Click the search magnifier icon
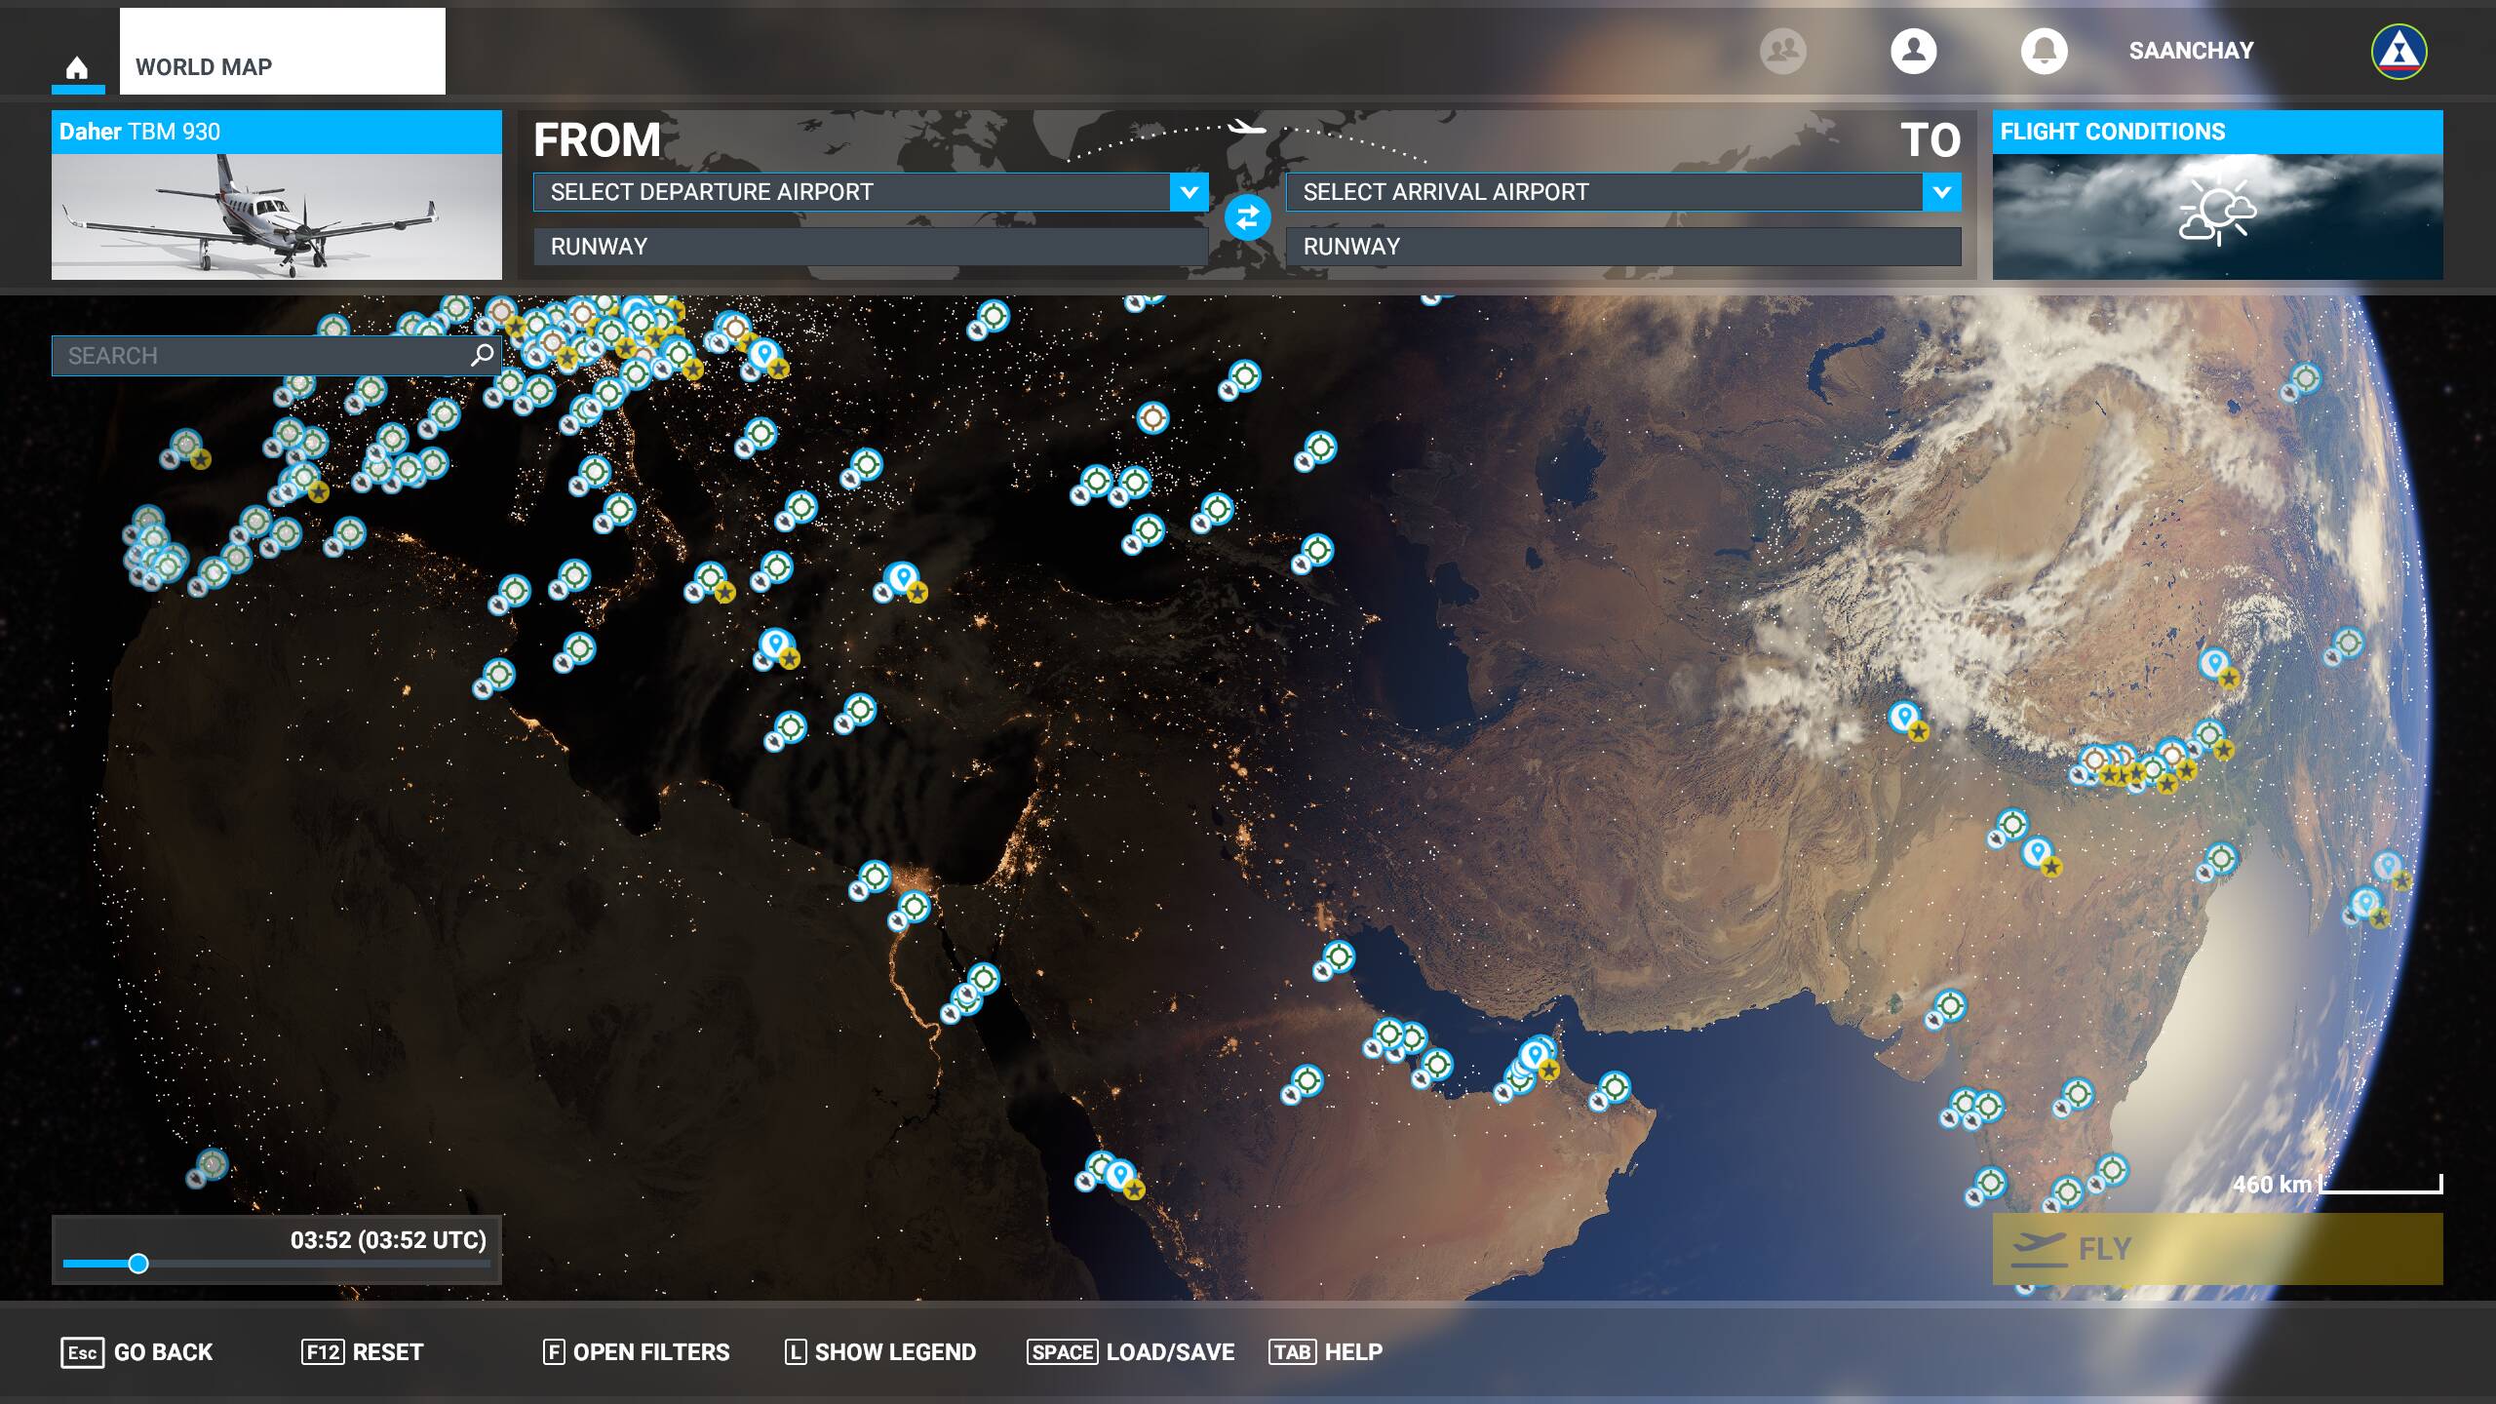2496x1404 pixels. pos(482,355)
